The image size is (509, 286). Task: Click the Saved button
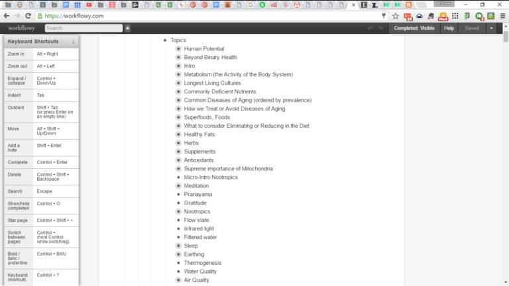(472, 28)
